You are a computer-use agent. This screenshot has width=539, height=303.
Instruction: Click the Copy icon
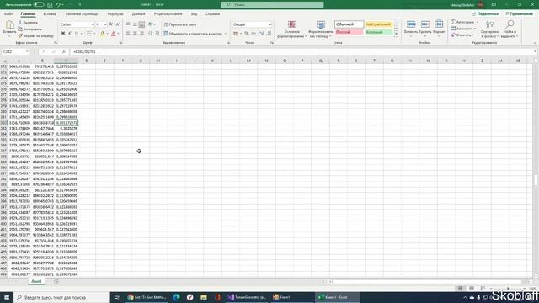[20, 29]
